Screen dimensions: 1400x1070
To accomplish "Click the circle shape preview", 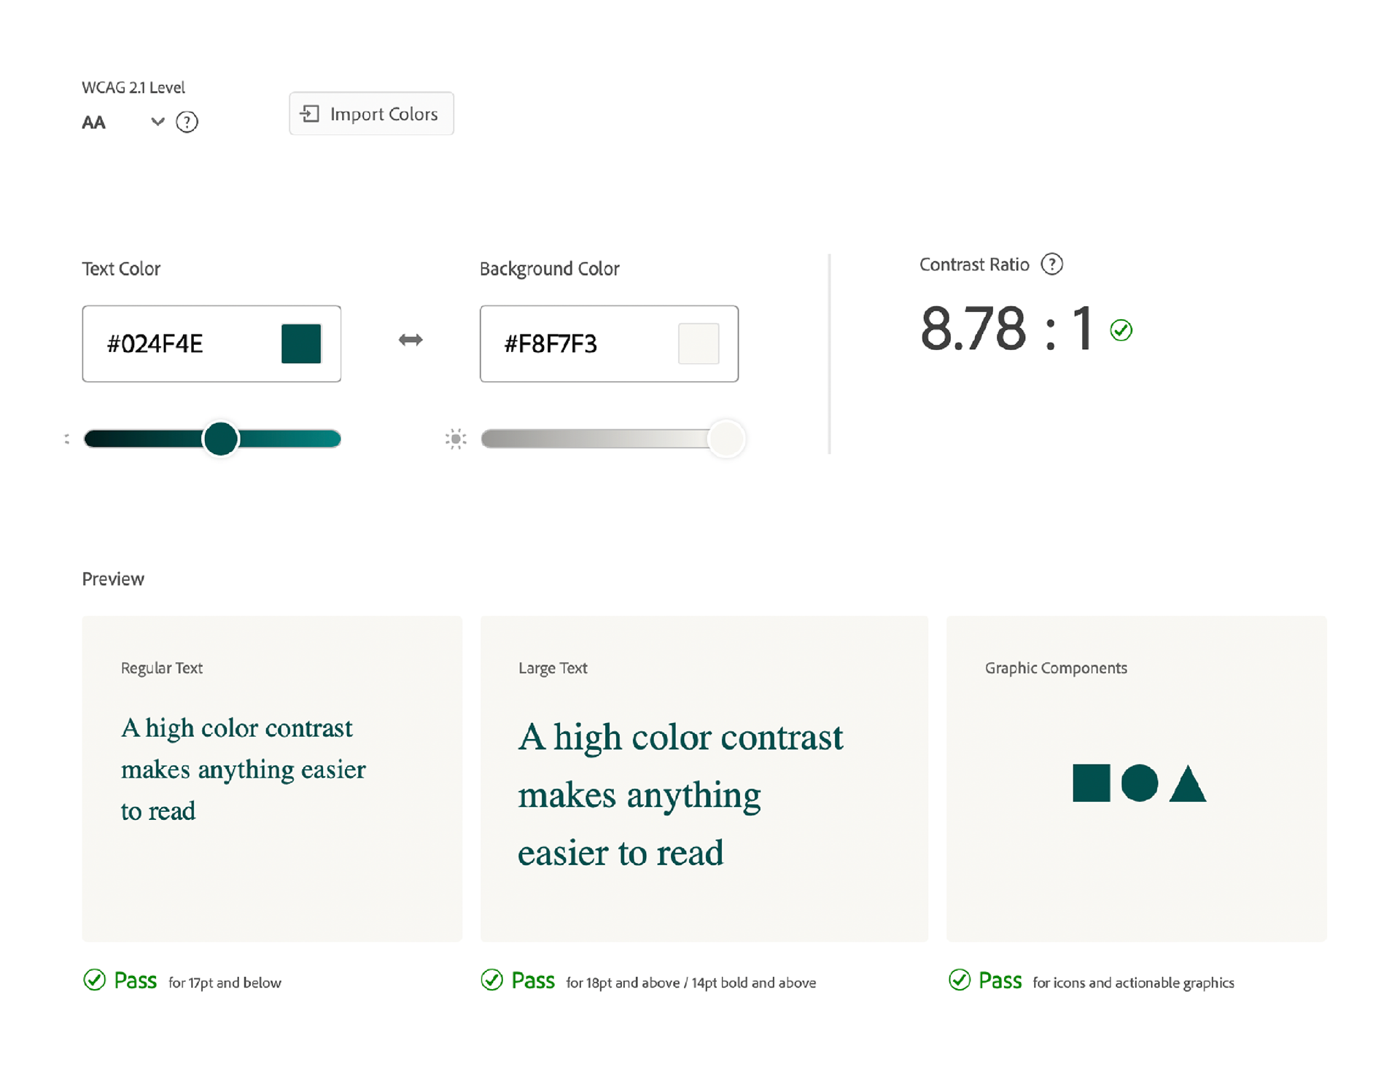I will point(1139,783).
